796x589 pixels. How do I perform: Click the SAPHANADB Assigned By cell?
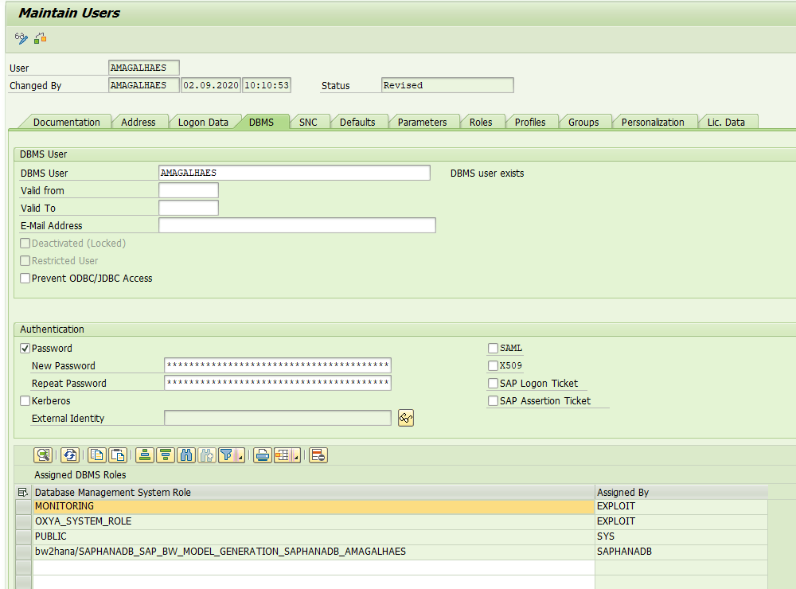click(x=681, y=552)
